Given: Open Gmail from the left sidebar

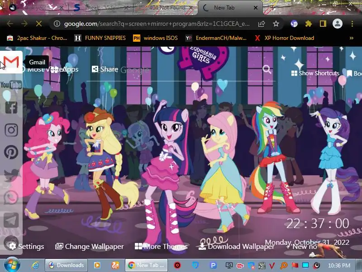Looking at the screenshot, I should tap(11, 62).
